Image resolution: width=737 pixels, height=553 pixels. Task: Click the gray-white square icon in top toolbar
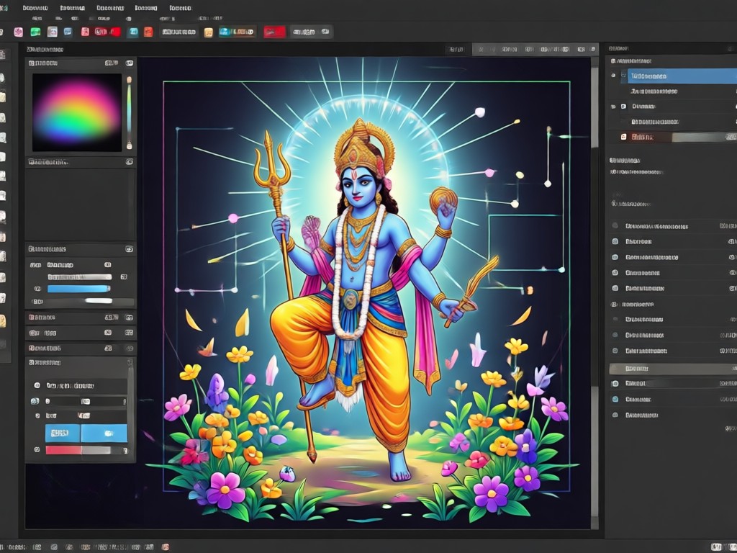pyautogui.click(x=52, y=32)
